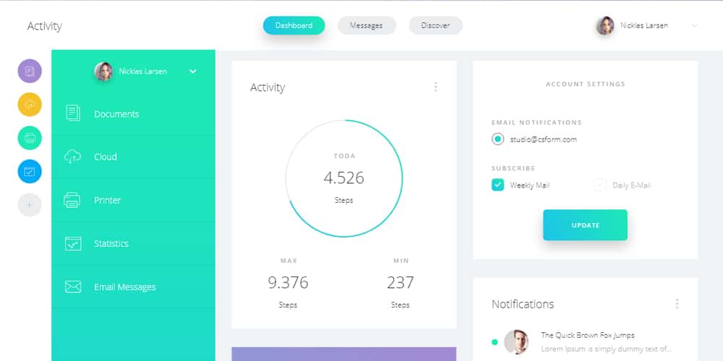Click the notification sender's avatar photo
The width and height of the screenshot is (723, 361).
click(516, 342)
